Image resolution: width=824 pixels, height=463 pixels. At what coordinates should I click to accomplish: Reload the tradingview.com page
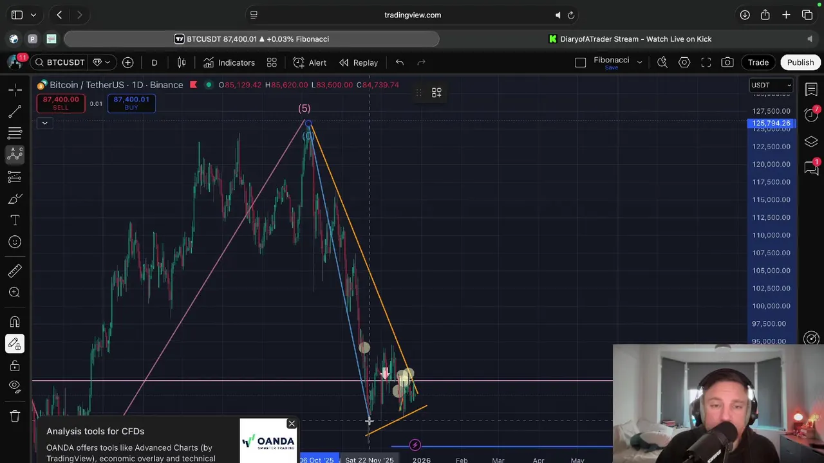[x=571, y=15]
